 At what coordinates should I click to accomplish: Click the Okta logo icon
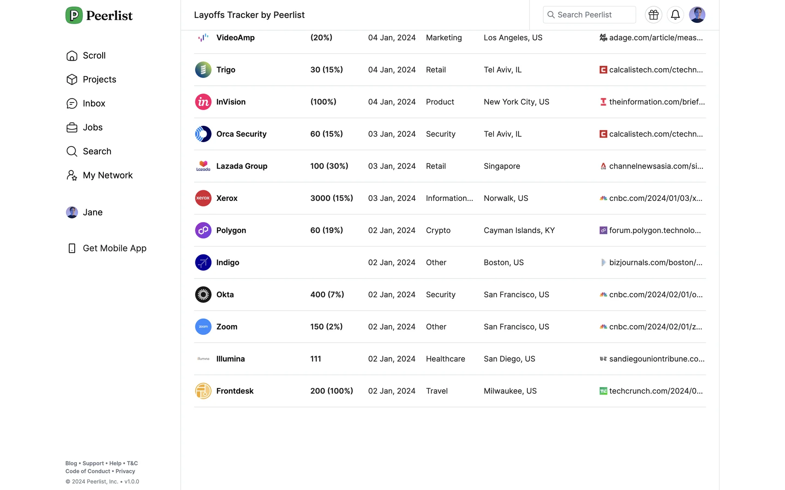[x=203, y=294]
